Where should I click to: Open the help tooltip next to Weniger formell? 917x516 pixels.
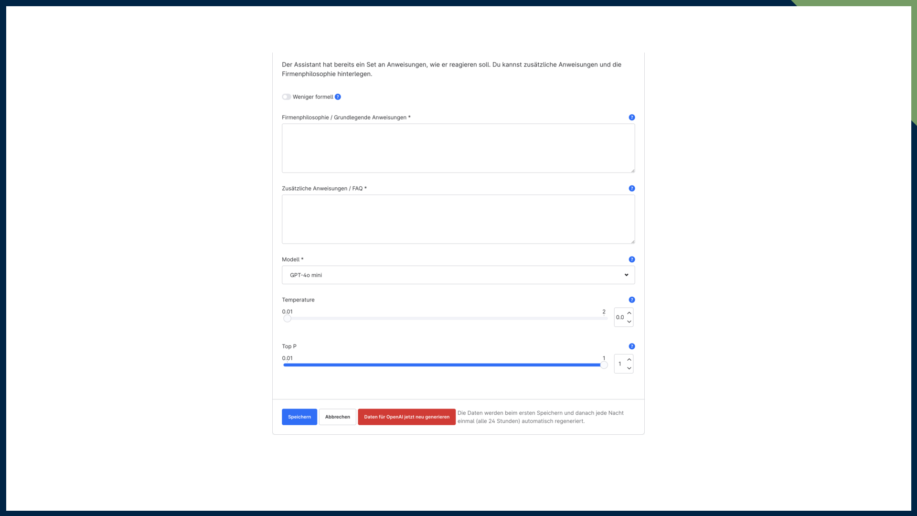pyautogui.click(x=338, y=97)
